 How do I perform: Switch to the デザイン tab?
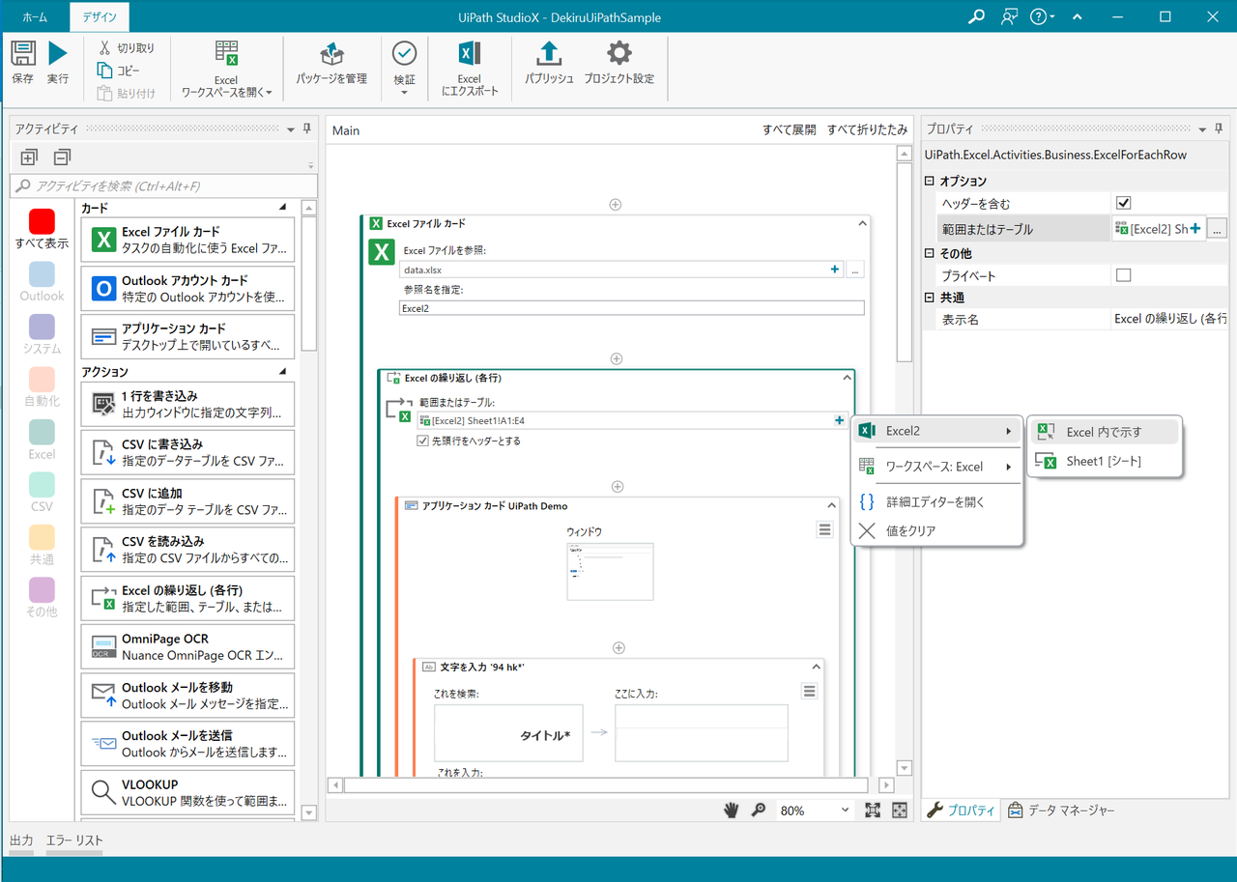click(x=100, y=17)
